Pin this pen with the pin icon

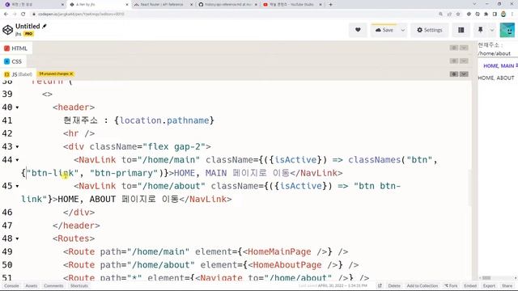point(480,30)
